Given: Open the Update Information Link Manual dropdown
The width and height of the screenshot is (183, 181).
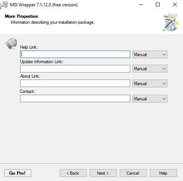Looking at the screenshot, I should (150, 69).
